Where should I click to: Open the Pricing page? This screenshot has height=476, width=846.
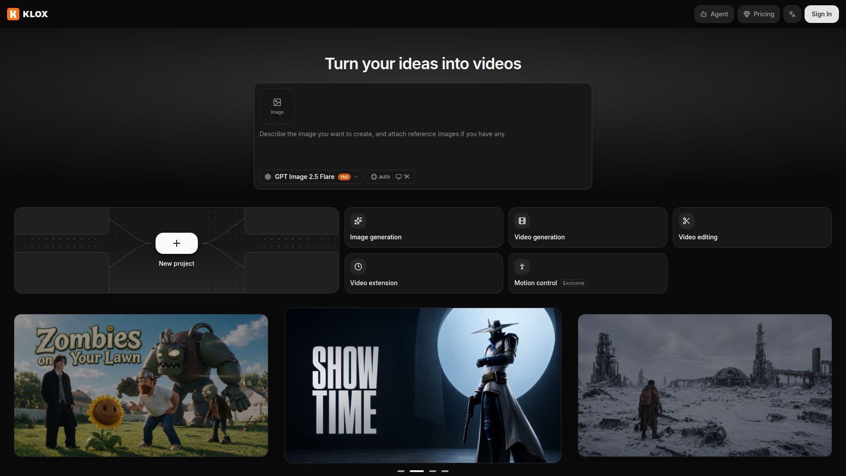(759, 14)
